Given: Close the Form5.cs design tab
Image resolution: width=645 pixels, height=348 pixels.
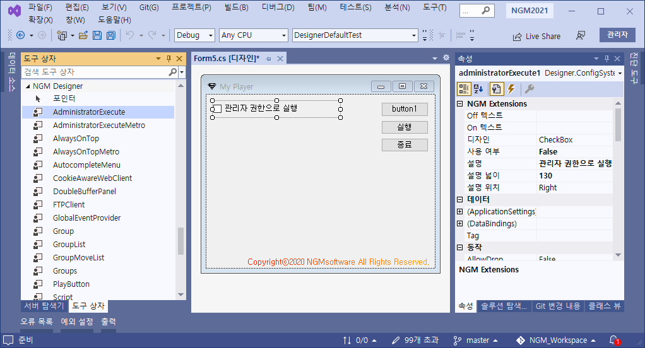Looking at the screenshot, I should [x=280, y=59].
